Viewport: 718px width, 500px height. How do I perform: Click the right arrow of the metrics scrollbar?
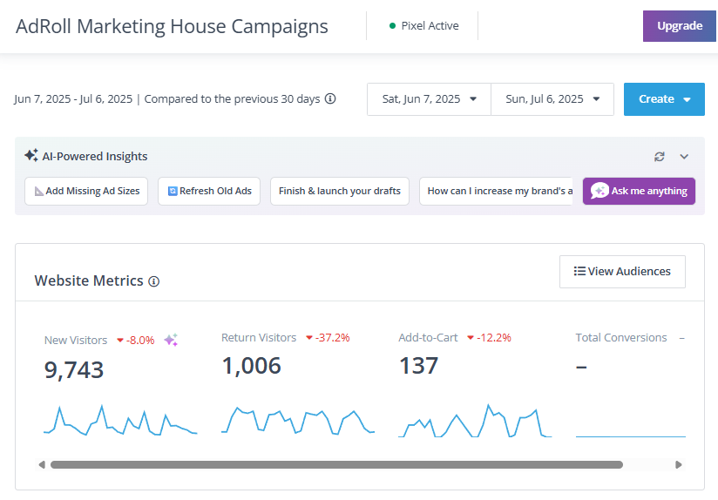tap(679, 465)
